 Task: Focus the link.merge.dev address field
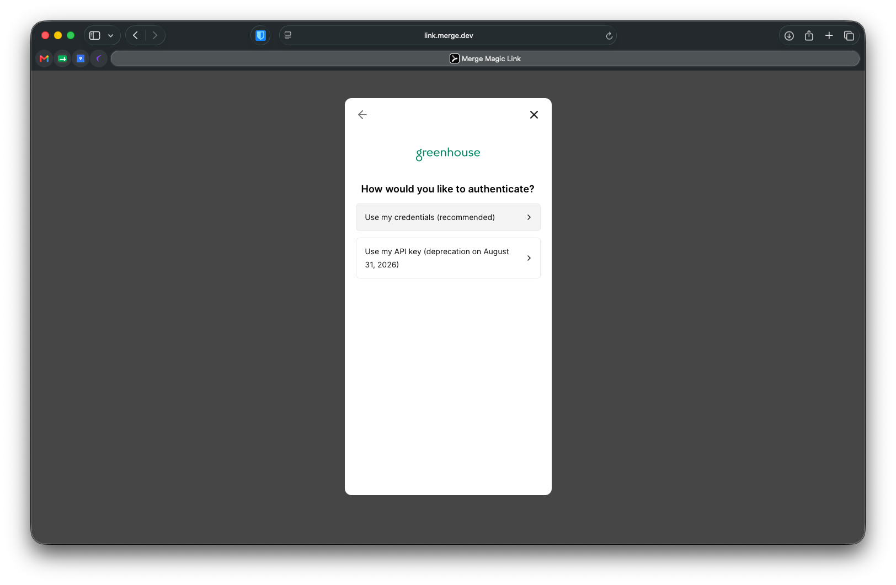point(448,35)
